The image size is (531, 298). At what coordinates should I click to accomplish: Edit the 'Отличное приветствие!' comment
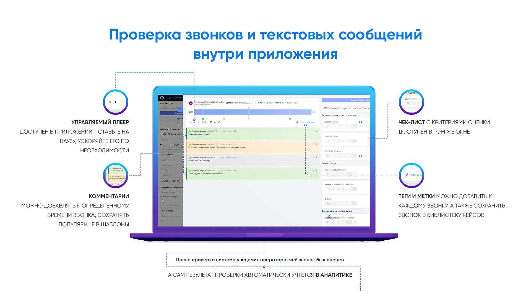click(x=313, y=131)
